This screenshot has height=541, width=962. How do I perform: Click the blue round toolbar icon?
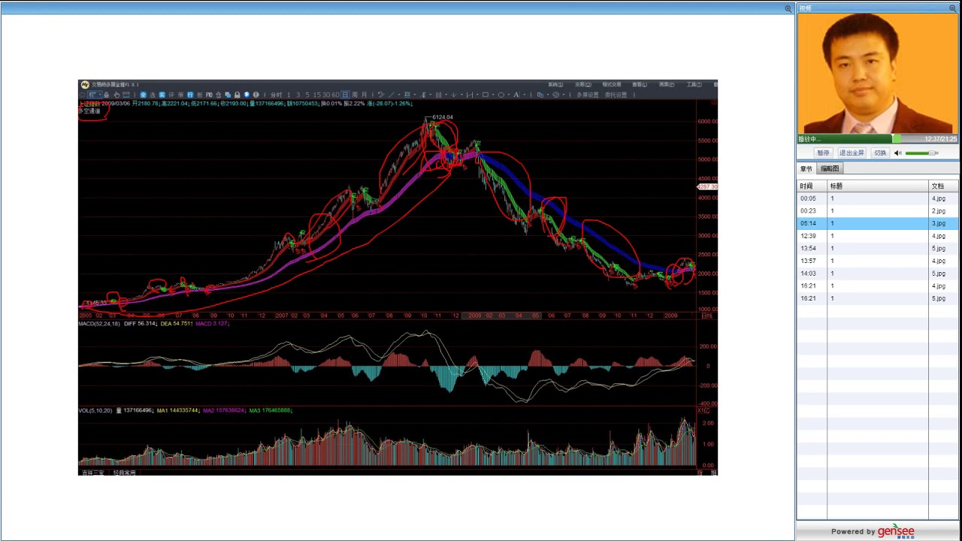click(247, 95)
